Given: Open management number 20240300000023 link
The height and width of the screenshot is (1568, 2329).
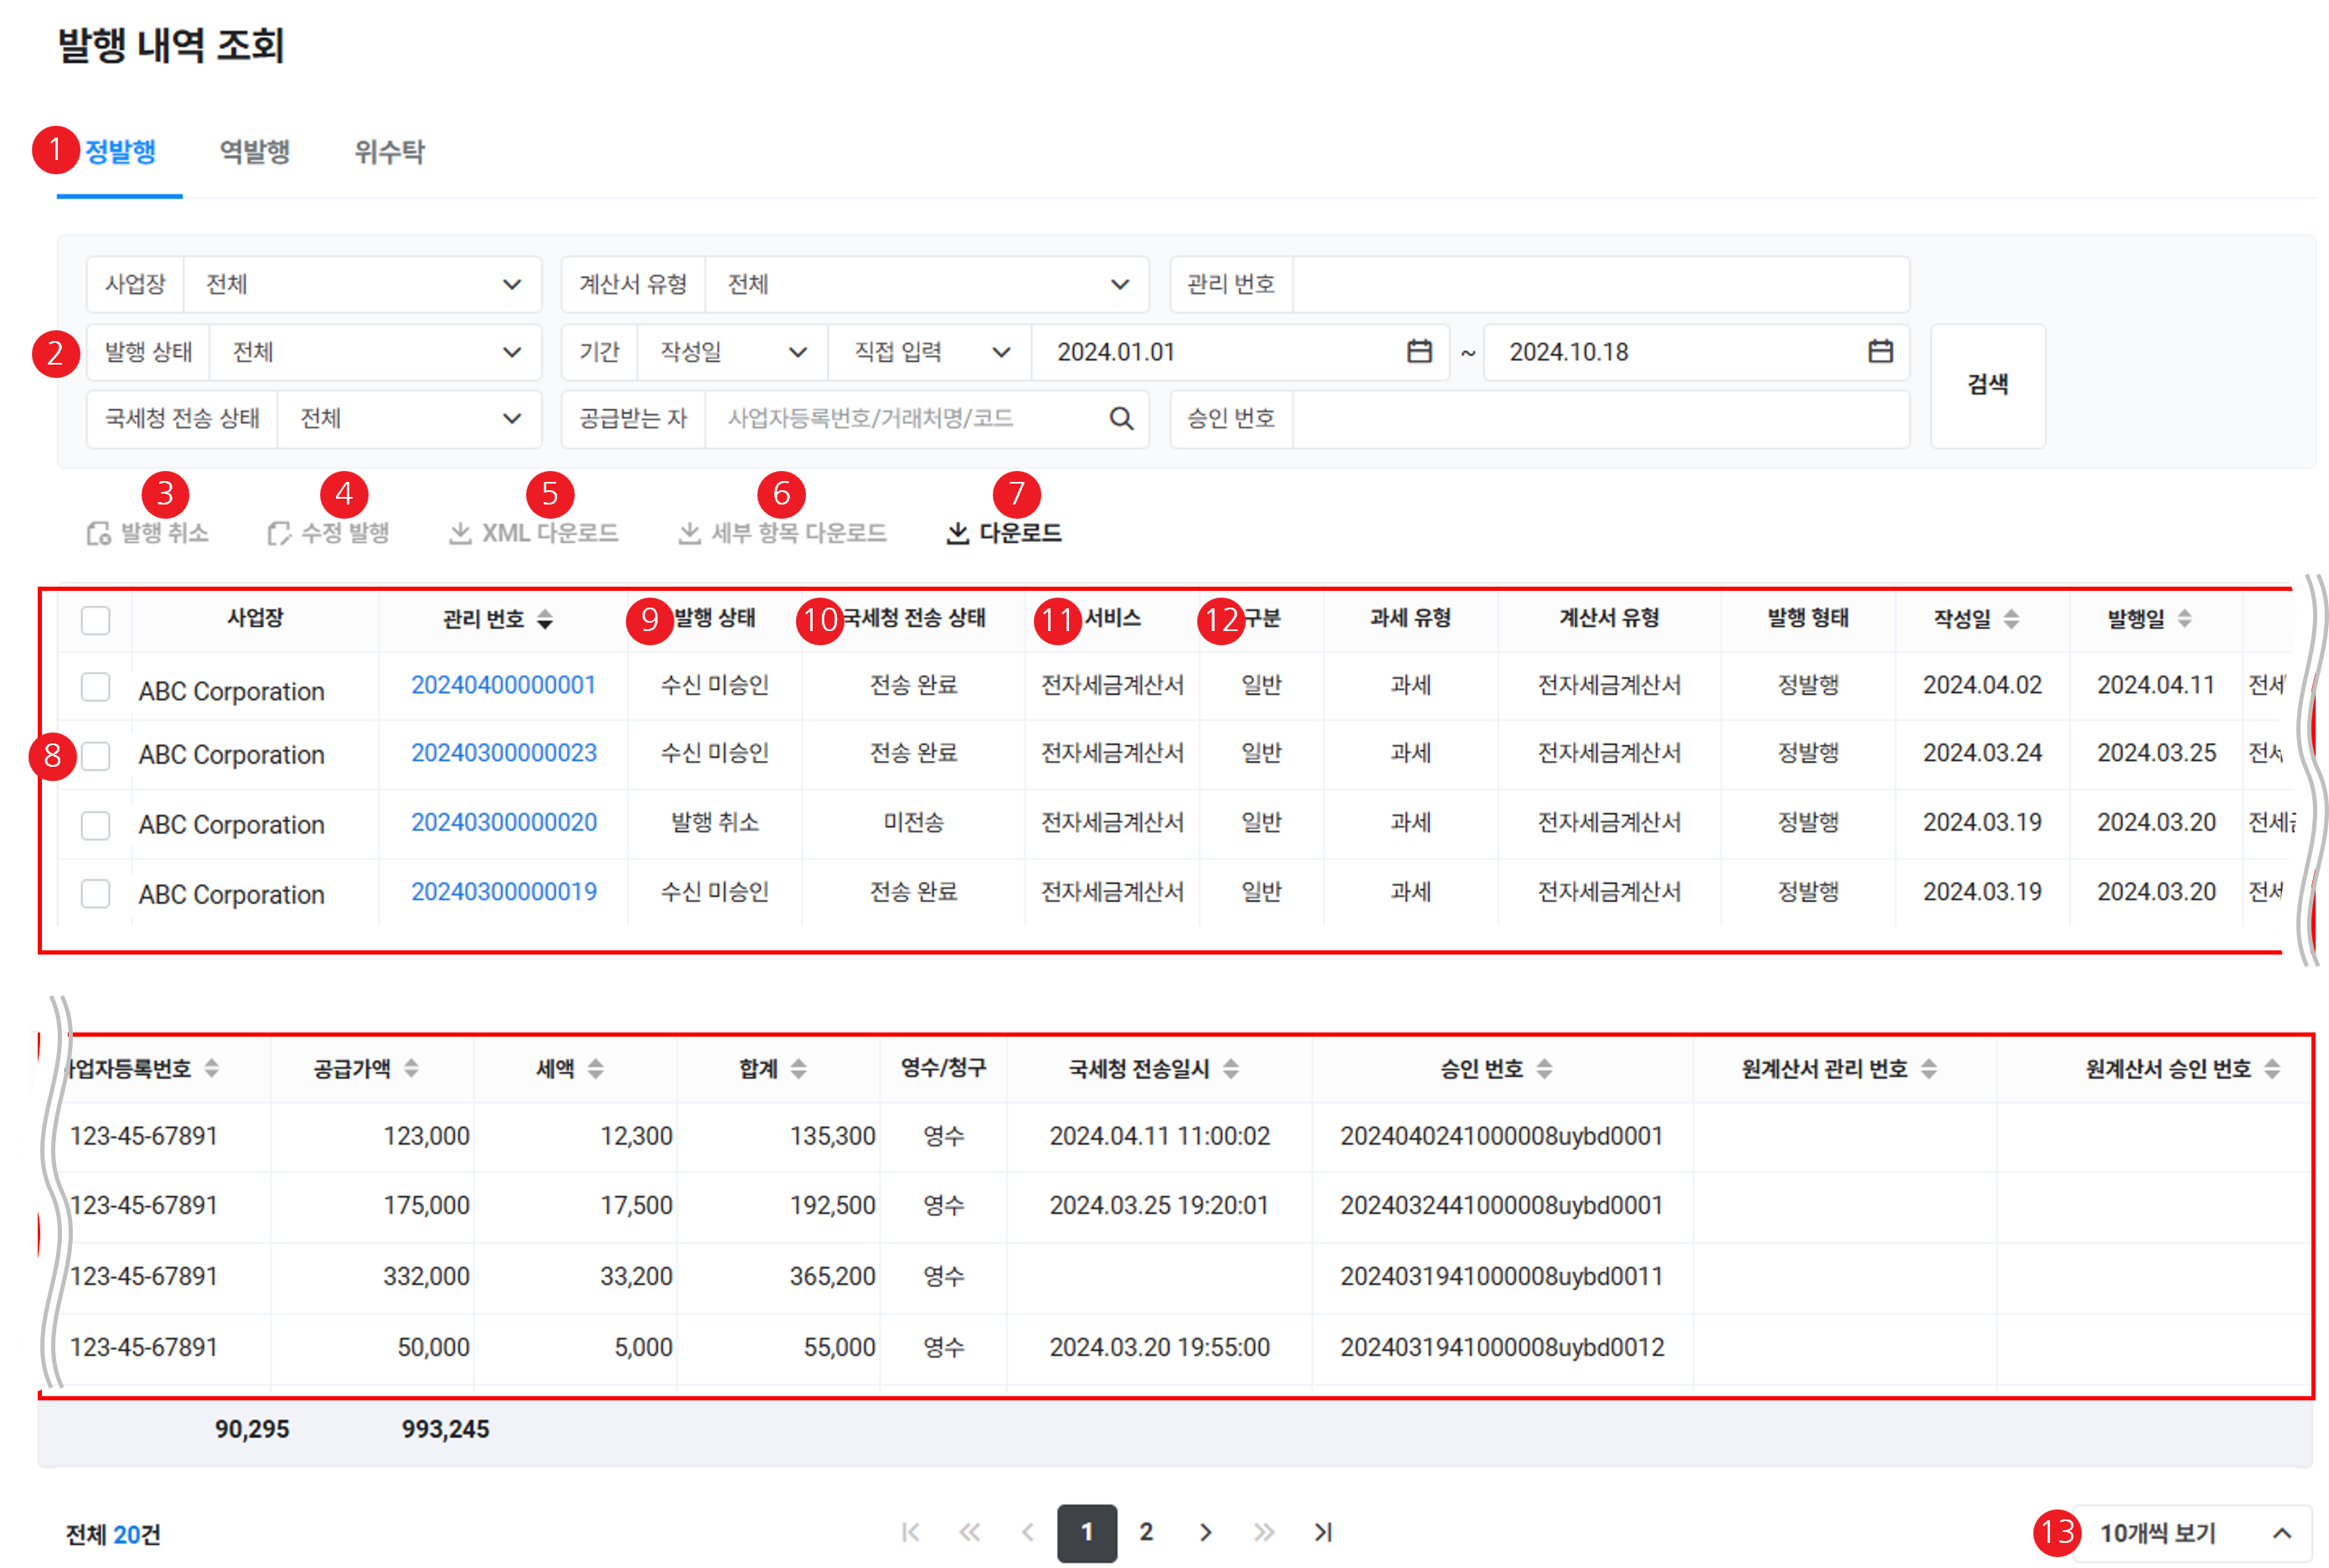Looking at the screenshot, I should coord(503,753).
